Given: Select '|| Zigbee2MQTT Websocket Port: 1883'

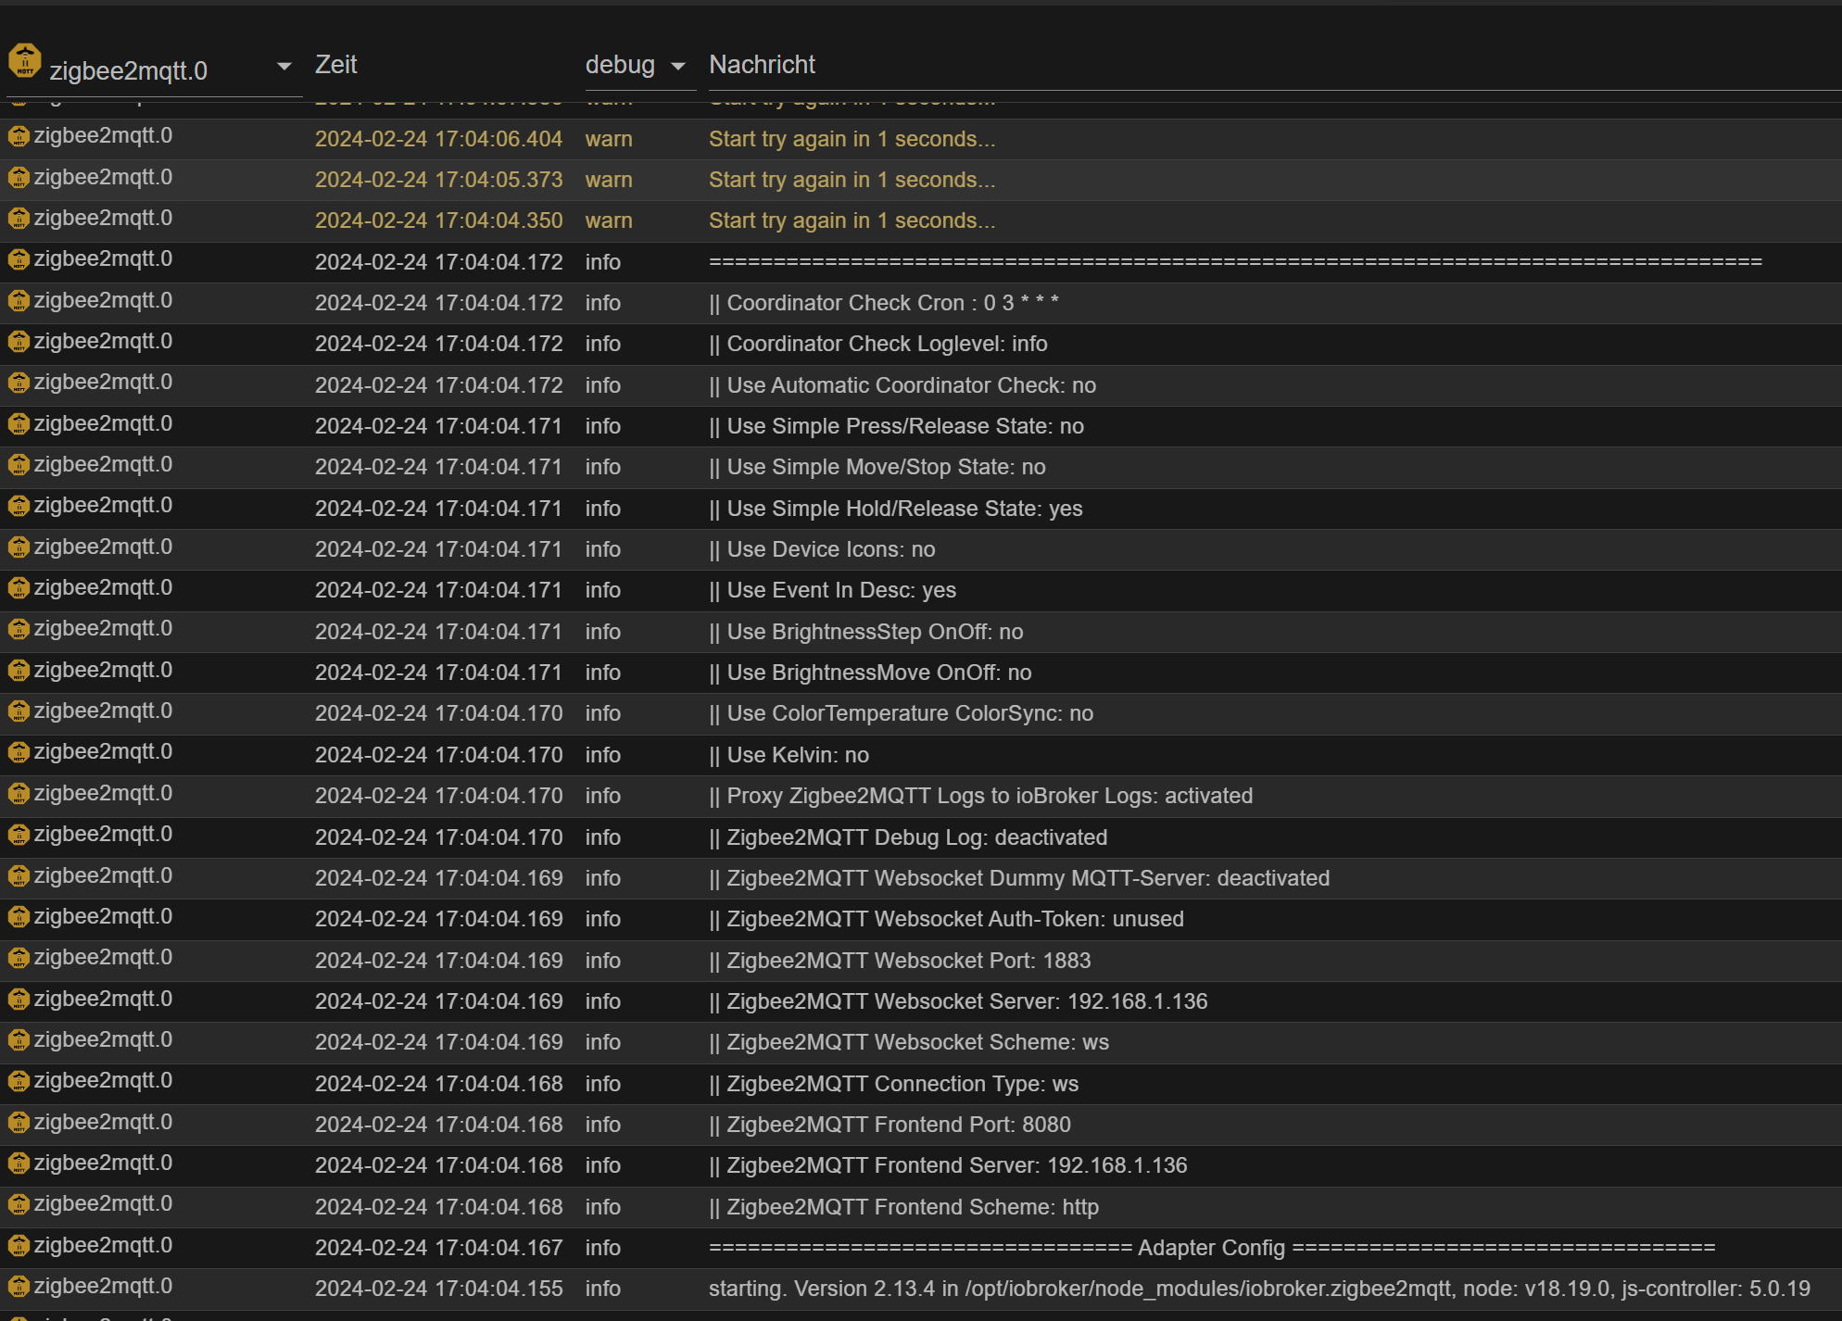Looking at the screenshot, I should click(x=900, y=961).
